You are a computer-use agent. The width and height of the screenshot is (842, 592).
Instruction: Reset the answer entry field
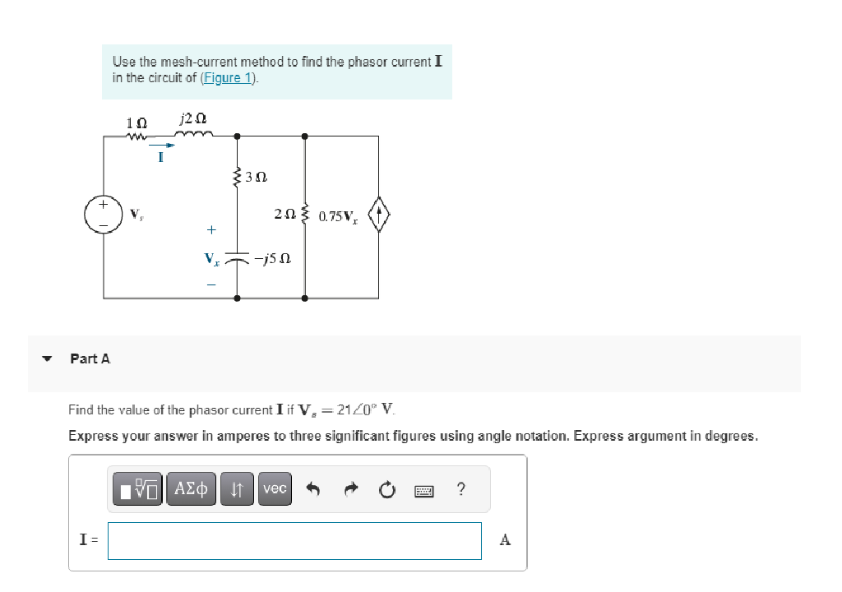click(x=386, y=489)
